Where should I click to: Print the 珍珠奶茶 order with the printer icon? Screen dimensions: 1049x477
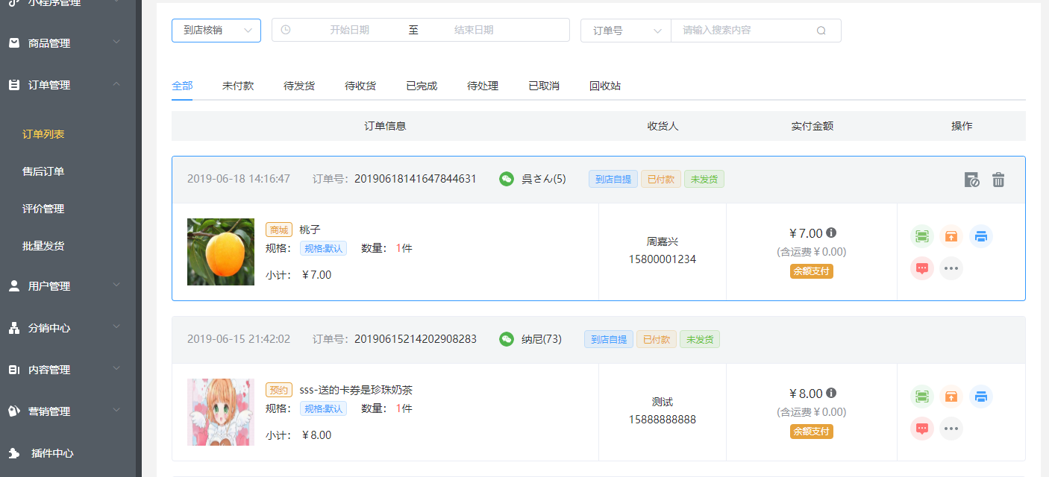981,397
